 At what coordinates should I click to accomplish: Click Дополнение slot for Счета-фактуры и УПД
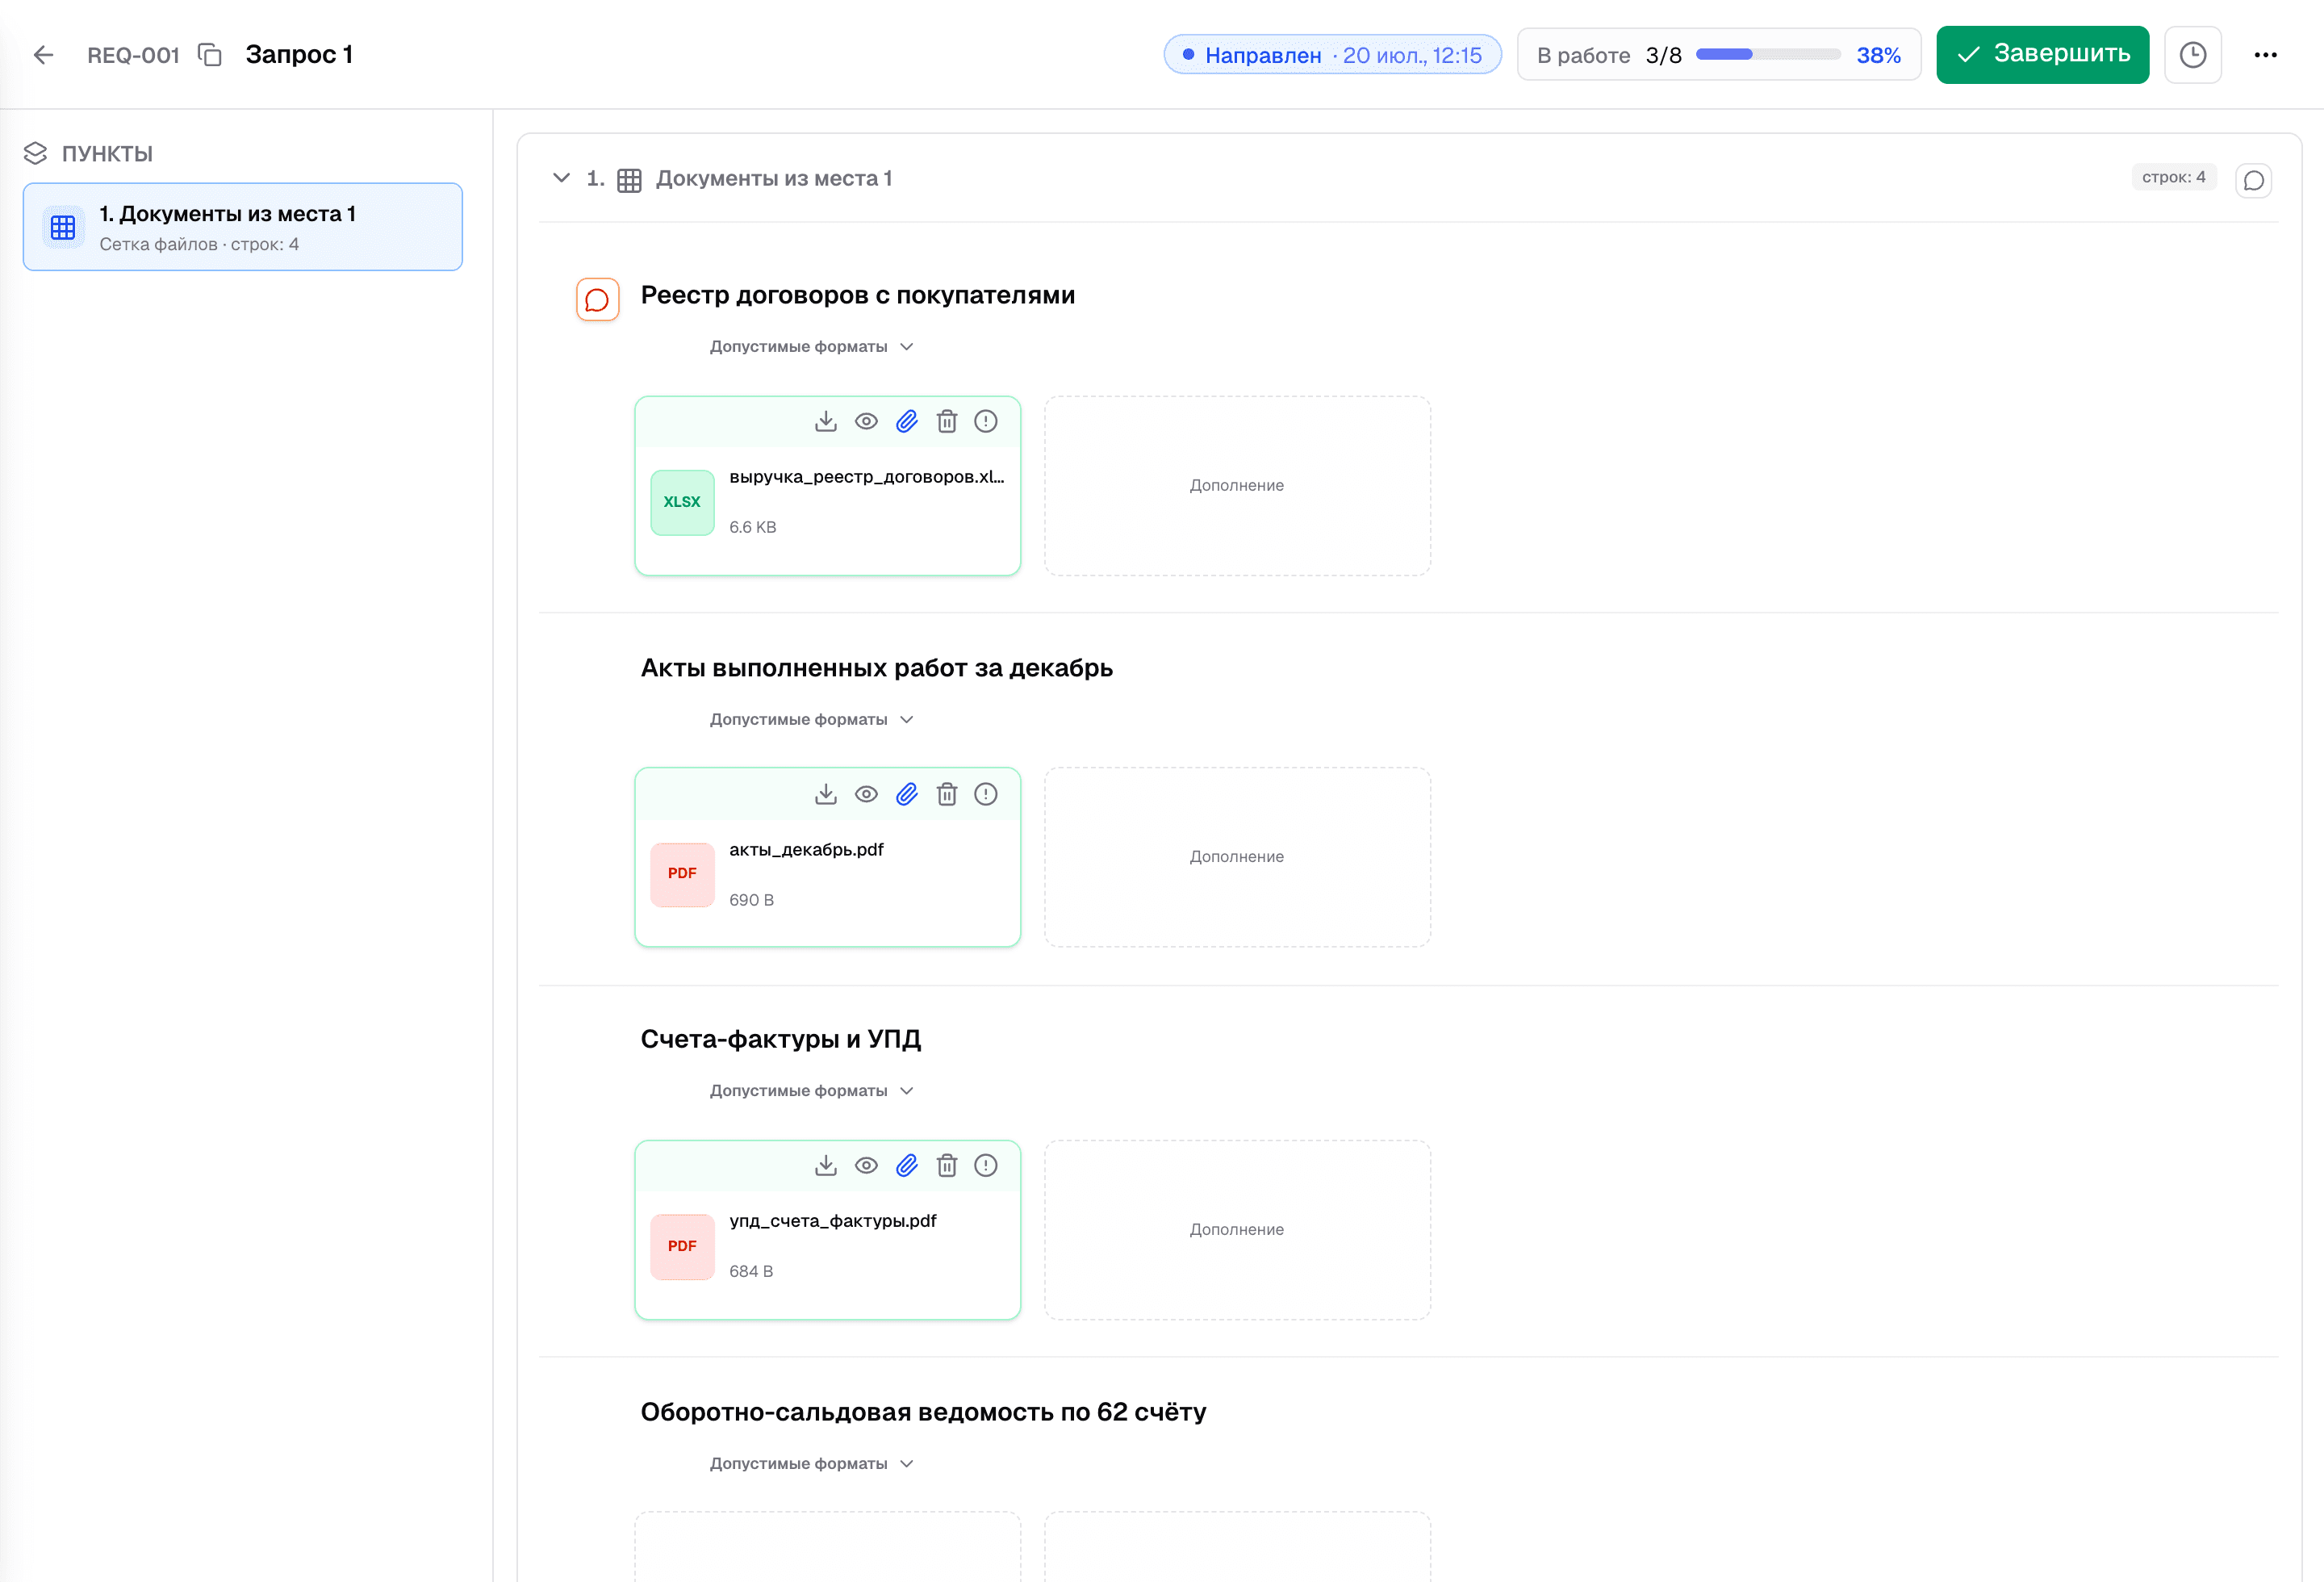[1237, 1230]
